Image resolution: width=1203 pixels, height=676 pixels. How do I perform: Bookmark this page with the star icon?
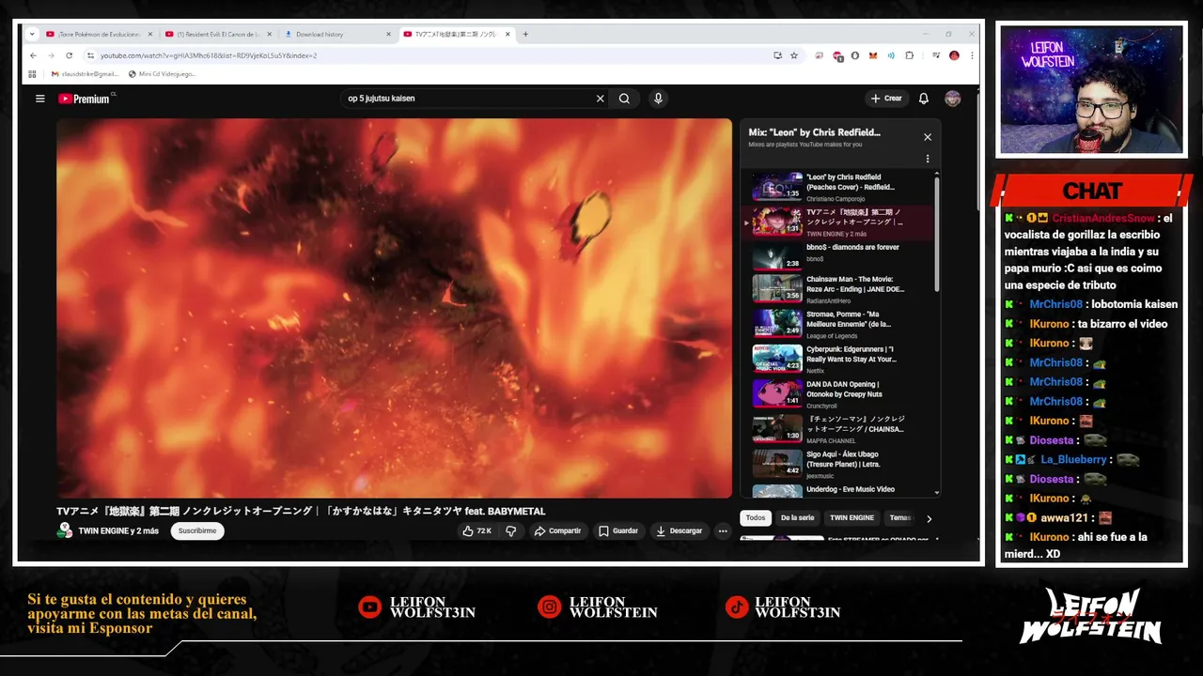point(793,55)
